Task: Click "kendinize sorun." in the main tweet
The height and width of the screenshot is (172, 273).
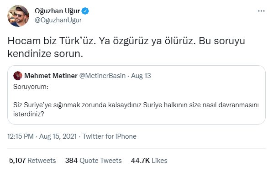Action: tap(45, 54)
